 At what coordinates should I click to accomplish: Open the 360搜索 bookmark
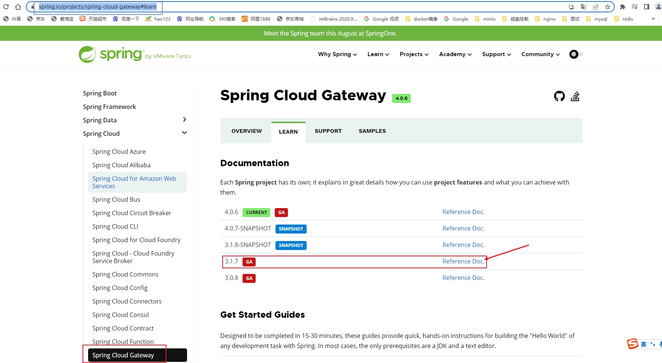coord(223,19)
